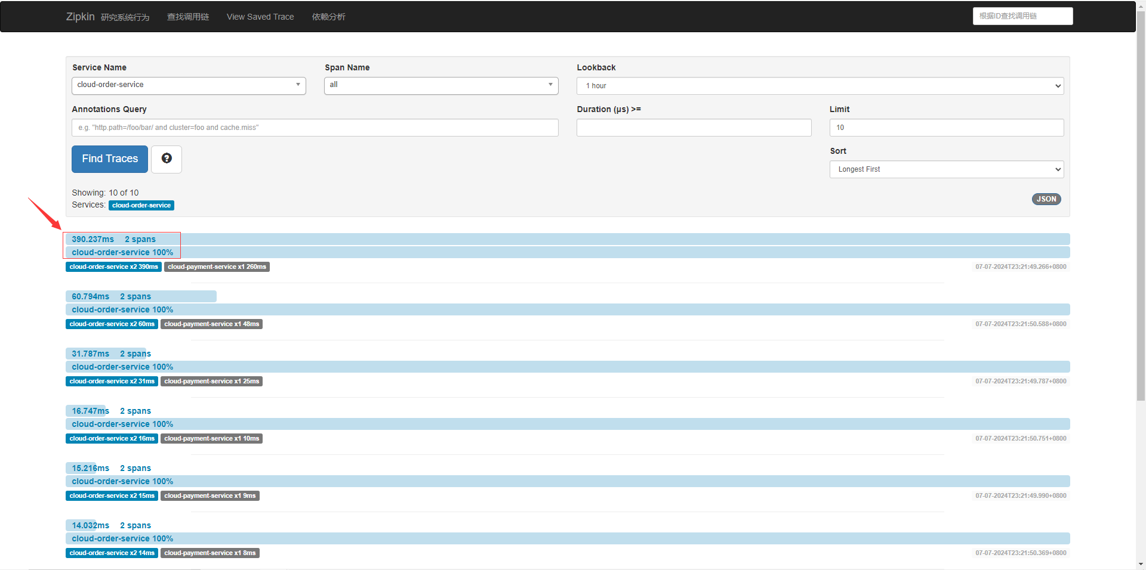
Task: Open the 依赖分析 menu item
Action: 328,17
